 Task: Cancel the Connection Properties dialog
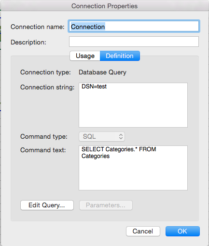tap(143, 231)
